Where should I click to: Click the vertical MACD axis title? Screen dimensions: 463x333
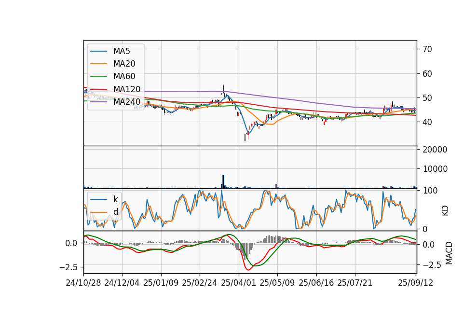point(449,253)
